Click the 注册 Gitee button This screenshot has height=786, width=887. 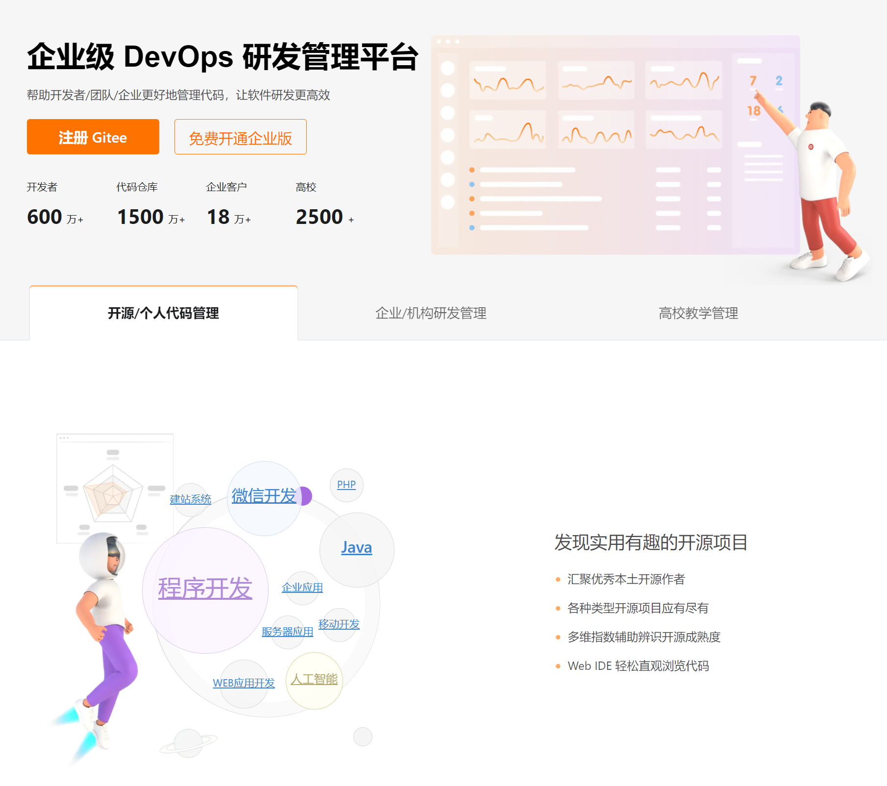tap(93, 137)
